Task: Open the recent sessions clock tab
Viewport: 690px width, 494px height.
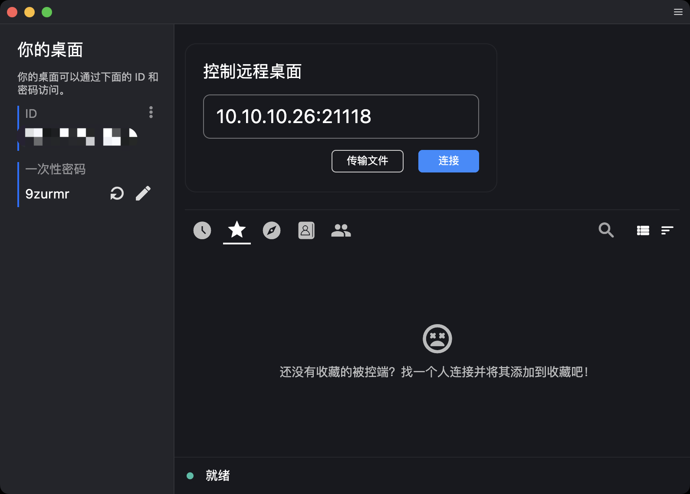Action: click(202, 230)
